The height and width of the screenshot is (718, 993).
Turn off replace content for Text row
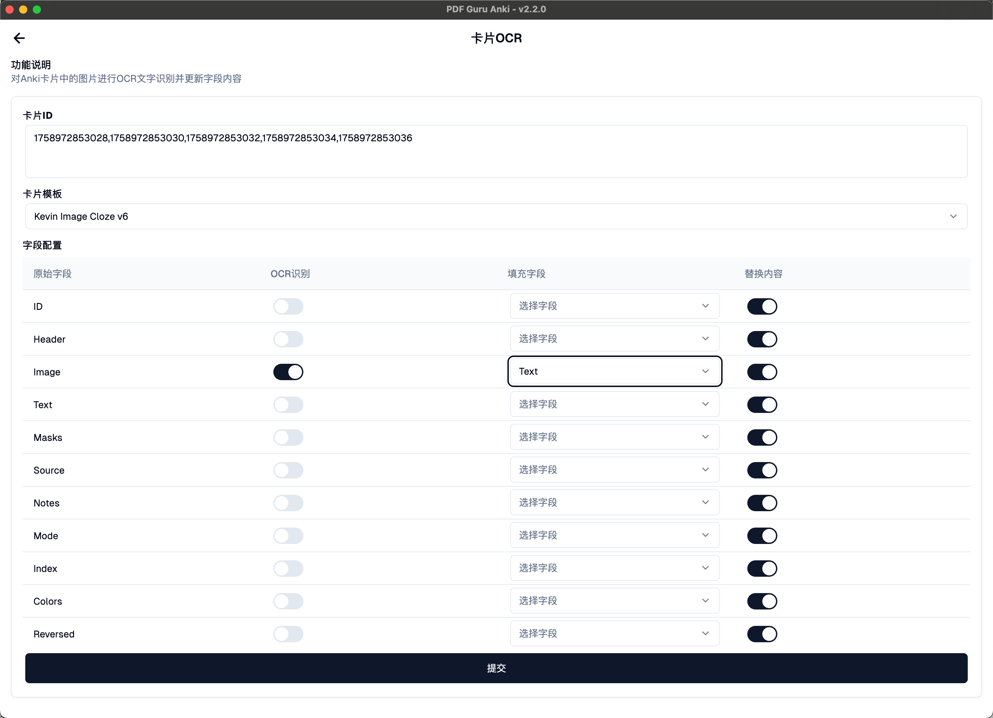tap(762, 404)
